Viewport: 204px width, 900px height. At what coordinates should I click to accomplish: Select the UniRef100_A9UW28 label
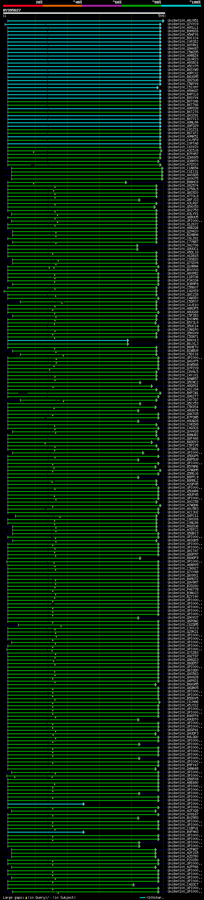[x=183, y=421]
